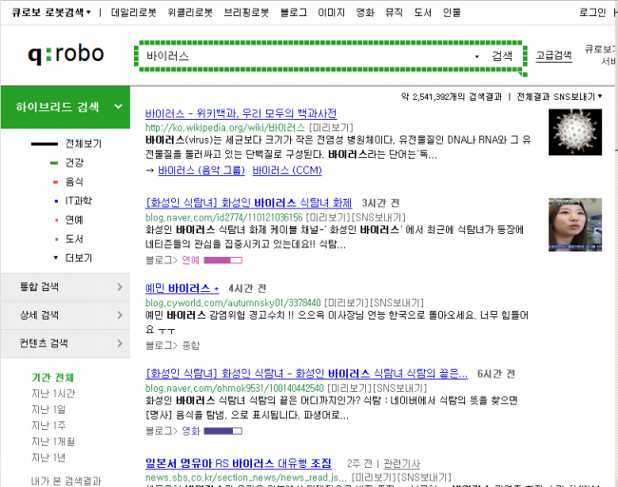618x487 pixels.
Task: Open 화성인 식탐녀 식탐의 끝은 result
Action: 306,374
